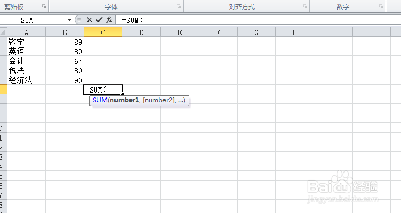Image resolution: width=401 pixels, height=213 pixels.
Task: Click [number2] argument in the tooltip
Action: [x=159, y=100]
